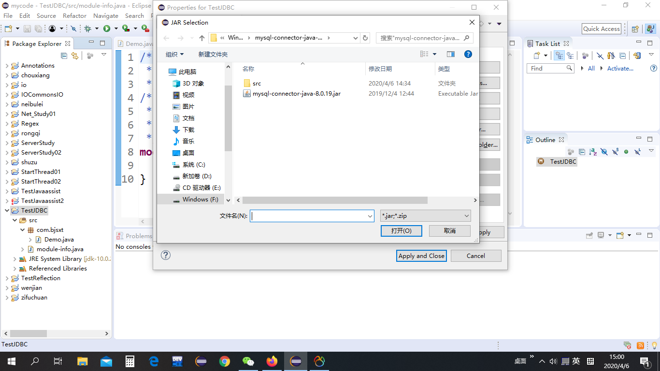Click Apply and Close button
Viewport: 660px width, 371px height.
point(421,256)
